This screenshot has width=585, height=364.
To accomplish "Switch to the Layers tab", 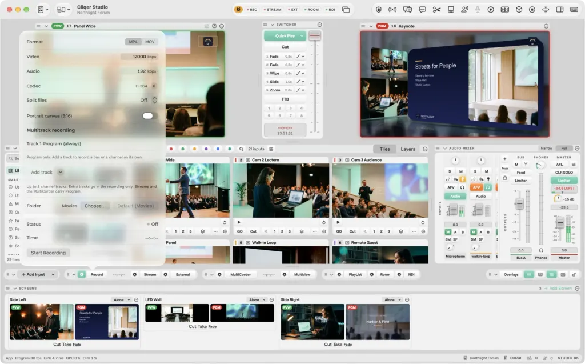I will (408, 149).
